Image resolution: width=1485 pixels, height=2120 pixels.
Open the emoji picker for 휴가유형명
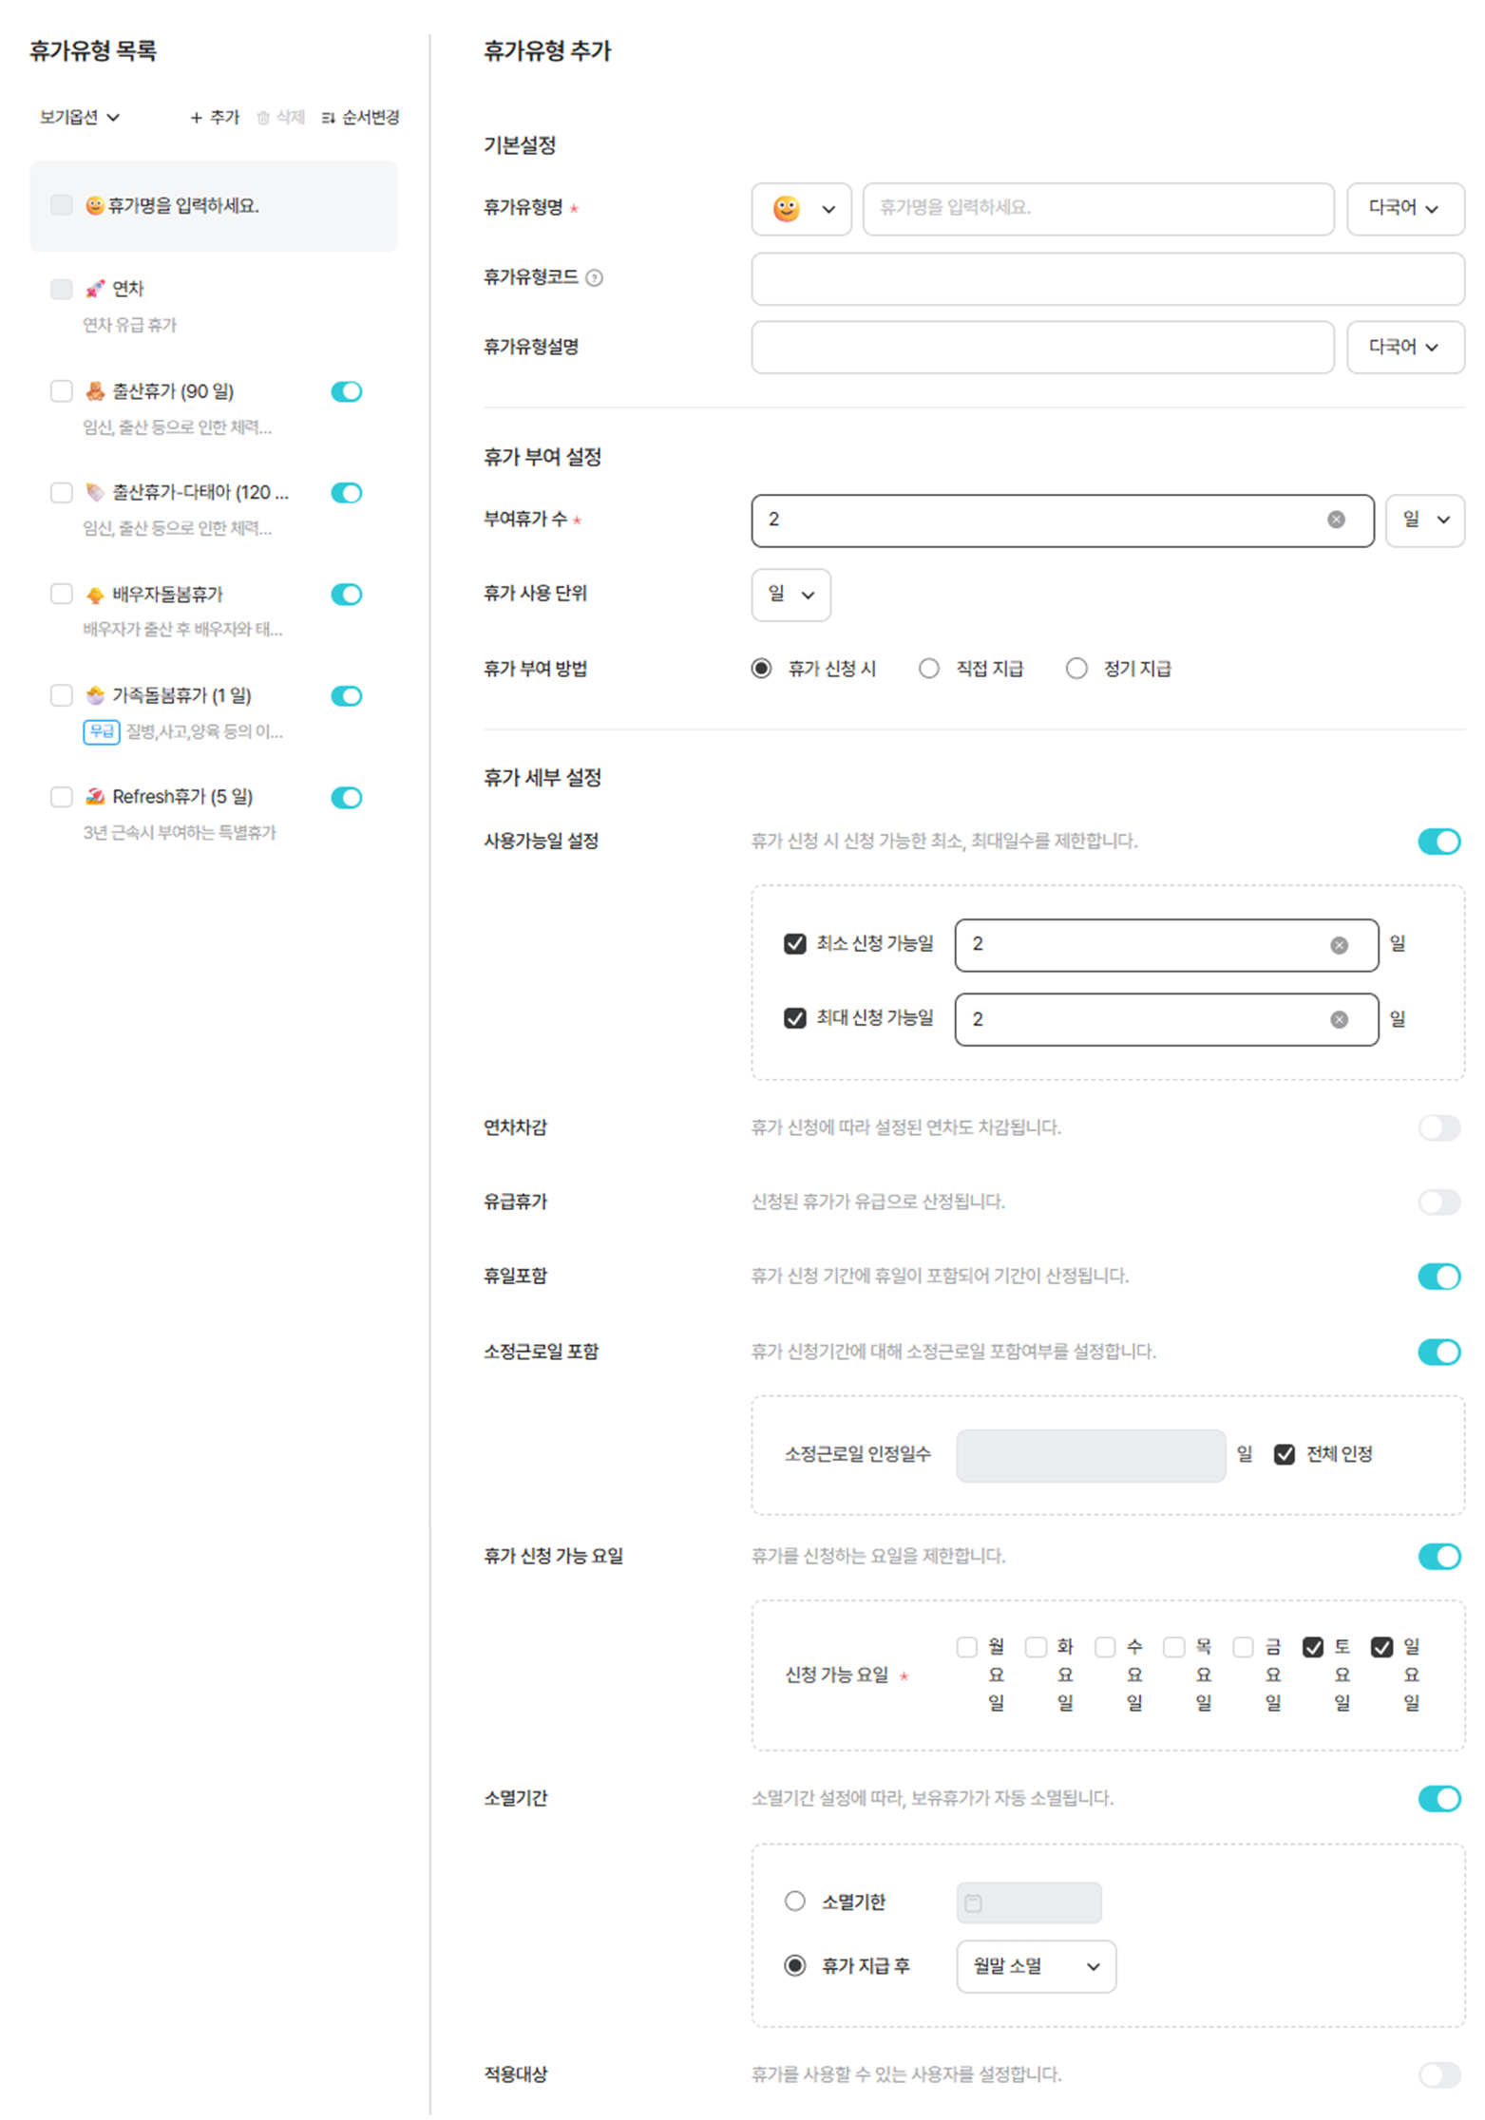coord(800,209)
